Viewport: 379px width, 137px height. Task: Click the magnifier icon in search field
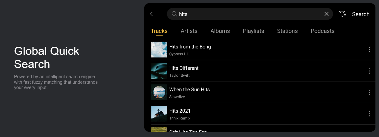174,14
